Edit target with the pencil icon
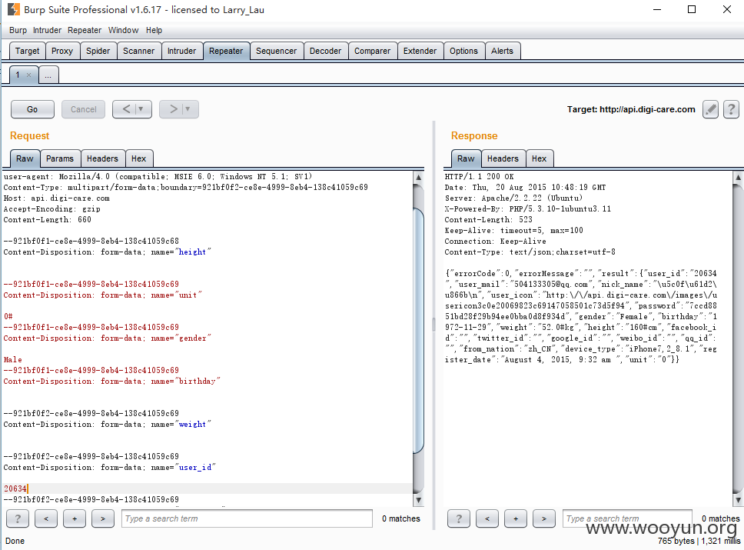 click(x=710, y=110)
